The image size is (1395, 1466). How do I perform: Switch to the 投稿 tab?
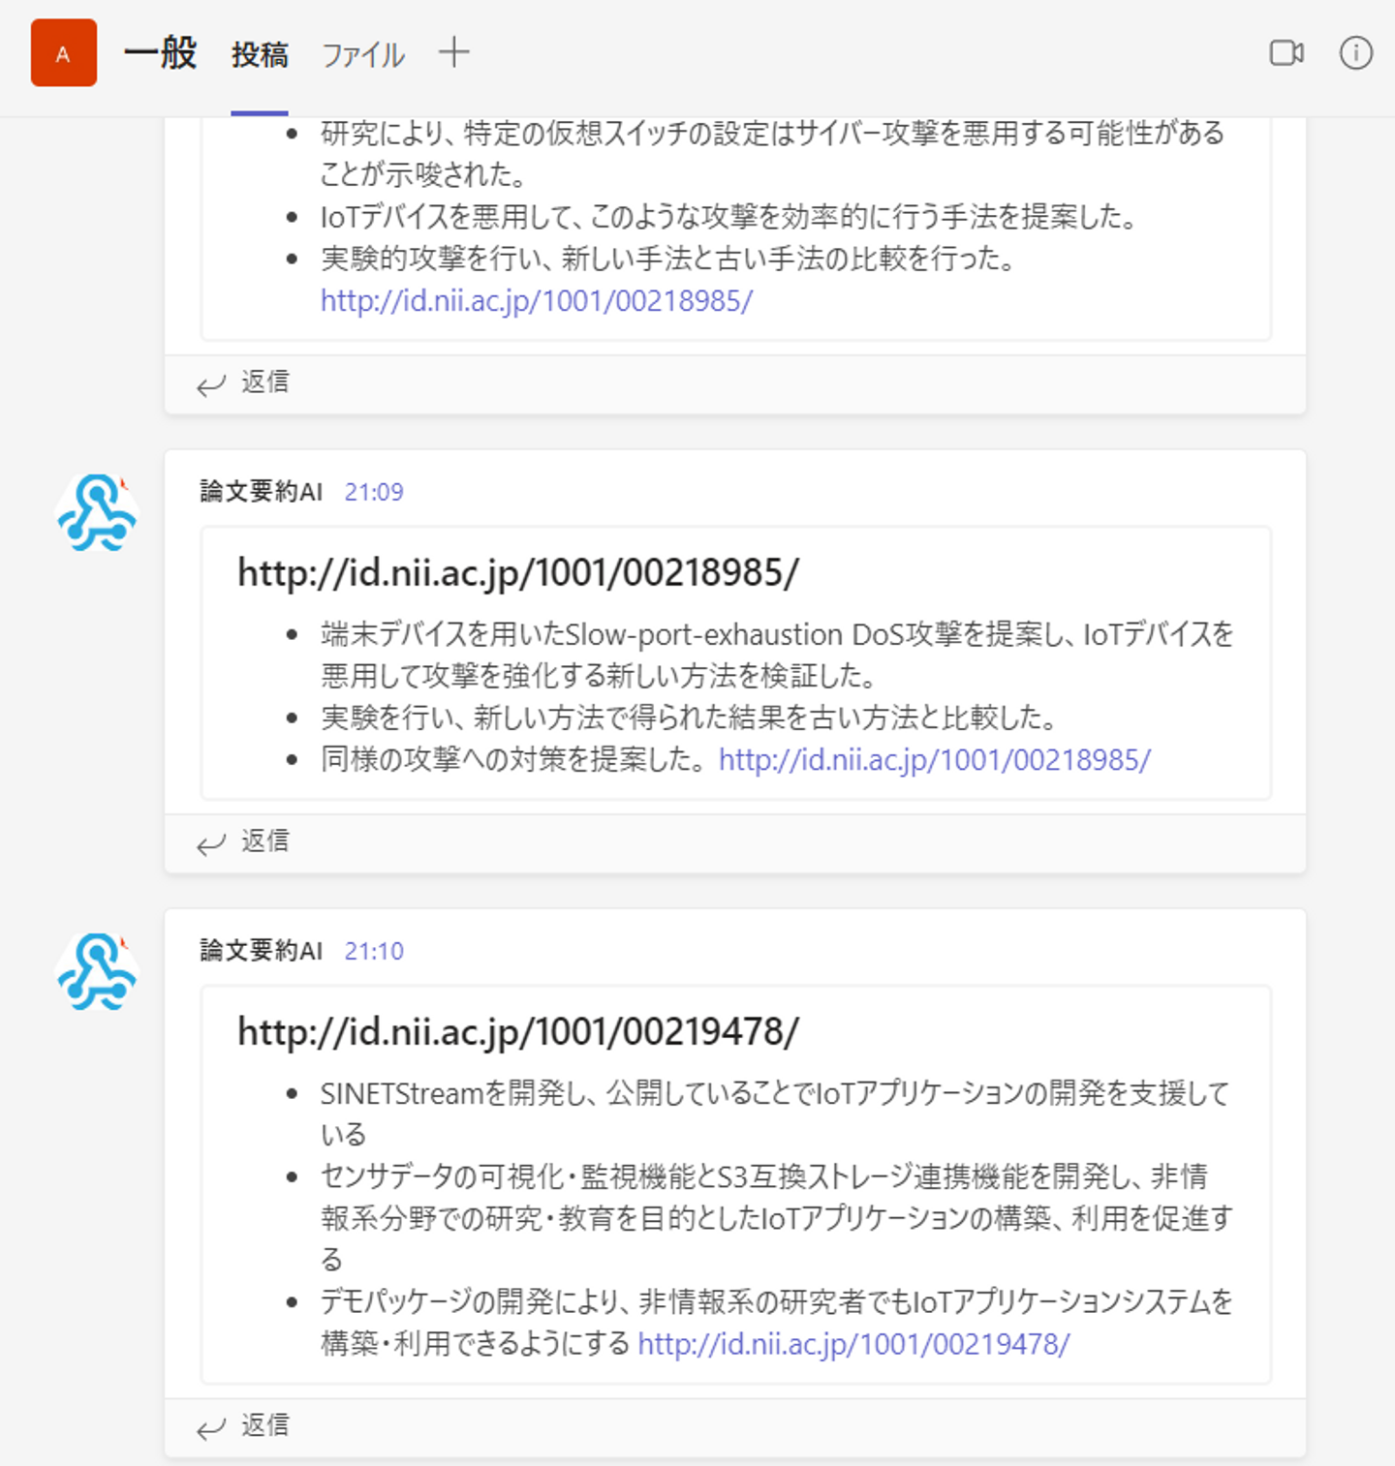click(x=260, y=55)
